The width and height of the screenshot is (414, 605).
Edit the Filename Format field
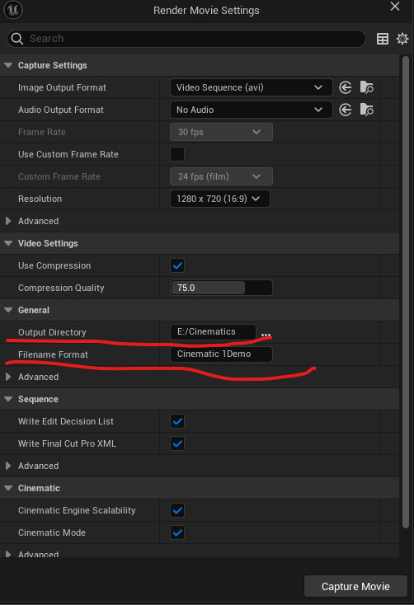221,354
